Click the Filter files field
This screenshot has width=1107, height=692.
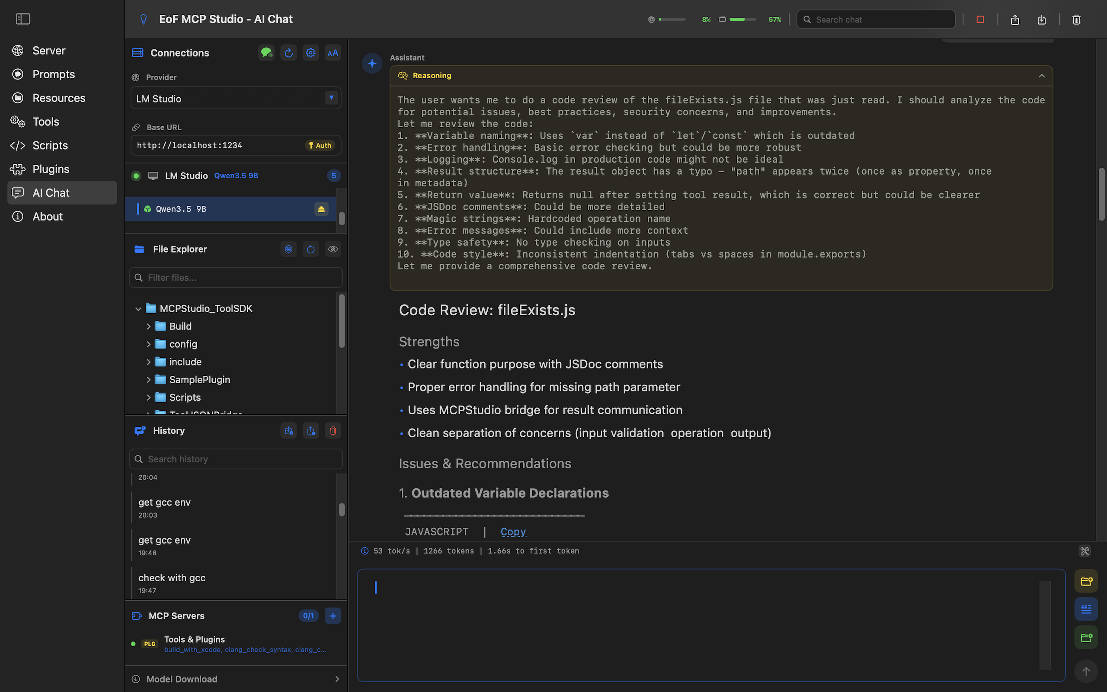click(x=236, y=278)
